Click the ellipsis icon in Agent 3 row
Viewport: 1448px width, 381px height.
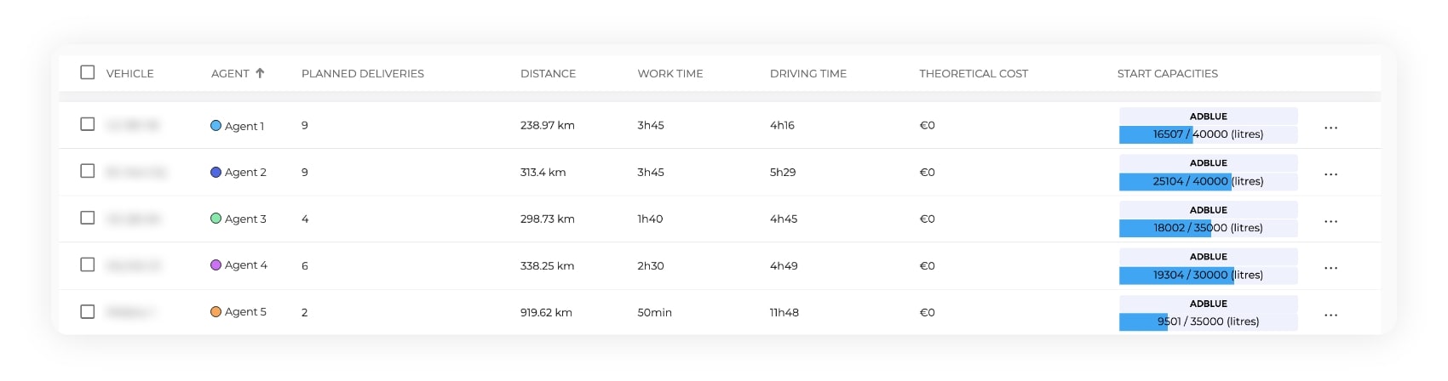pos(1330,221)
